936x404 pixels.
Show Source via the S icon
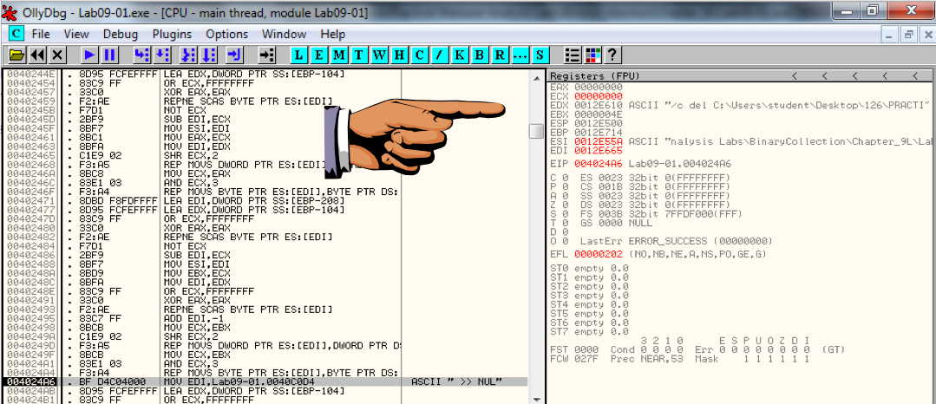click(540, 55)
